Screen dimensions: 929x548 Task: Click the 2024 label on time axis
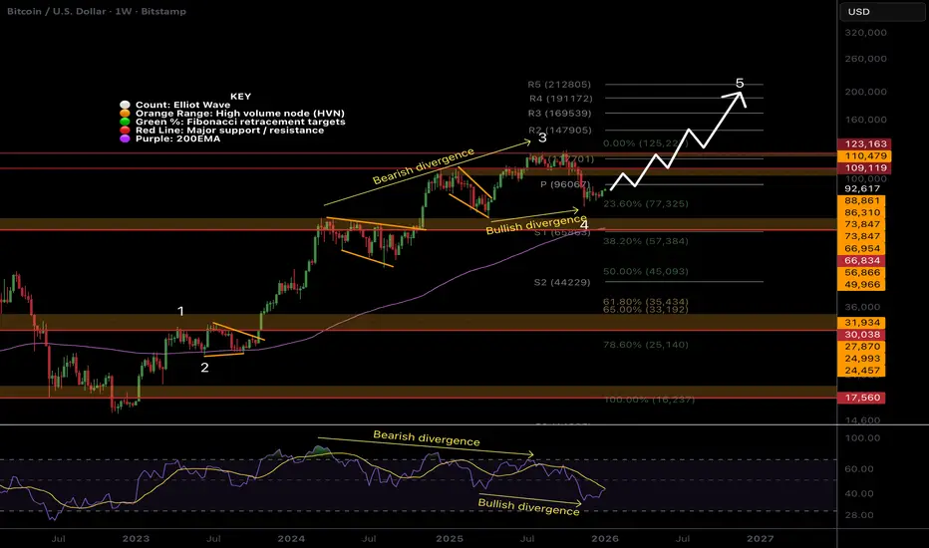click(x=291, y=538)
